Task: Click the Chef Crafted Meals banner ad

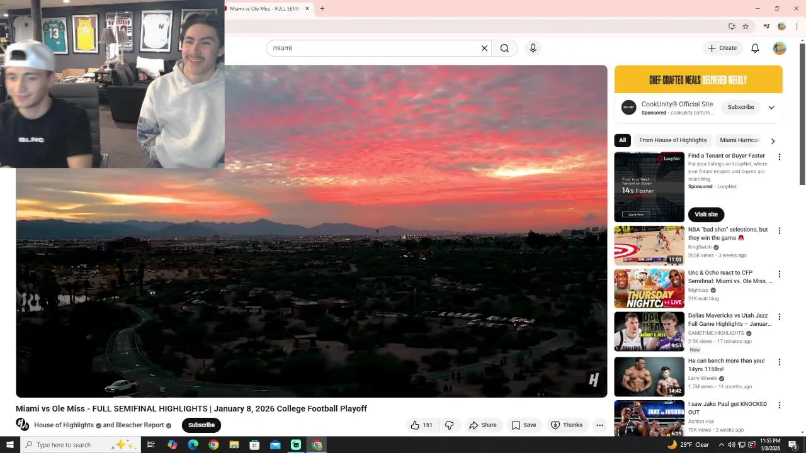Action: 698,79
